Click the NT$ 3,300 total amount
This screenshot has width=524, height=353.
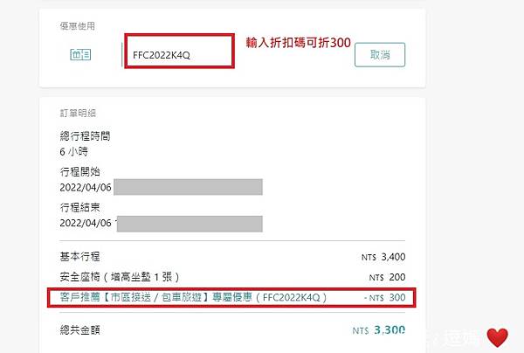pos(379,330)
